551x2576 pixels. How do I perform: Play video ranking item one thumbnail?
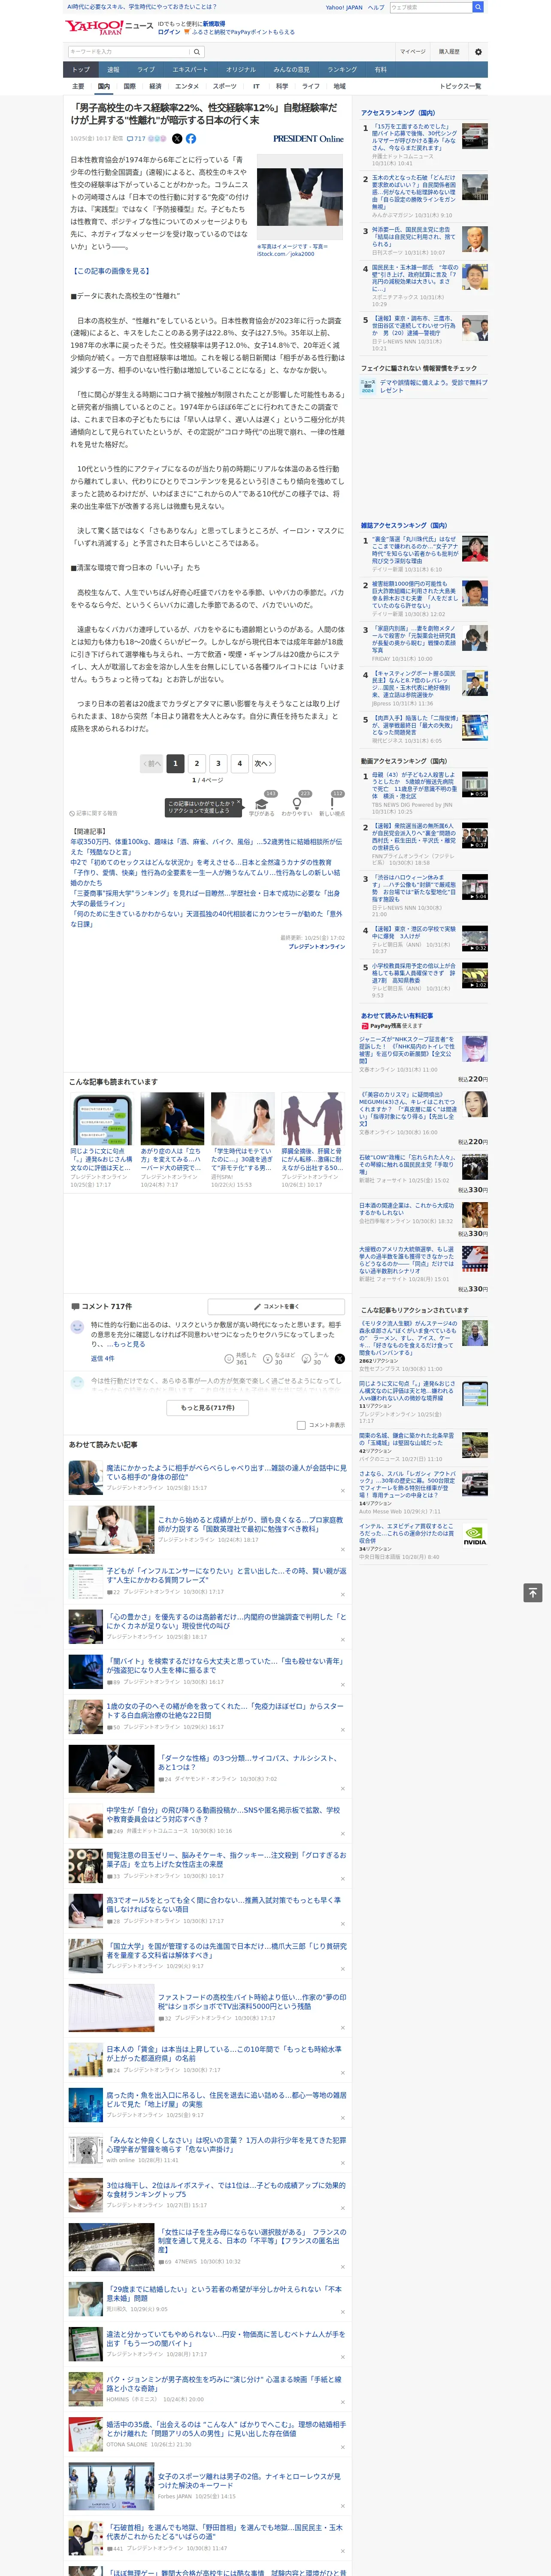475,784
